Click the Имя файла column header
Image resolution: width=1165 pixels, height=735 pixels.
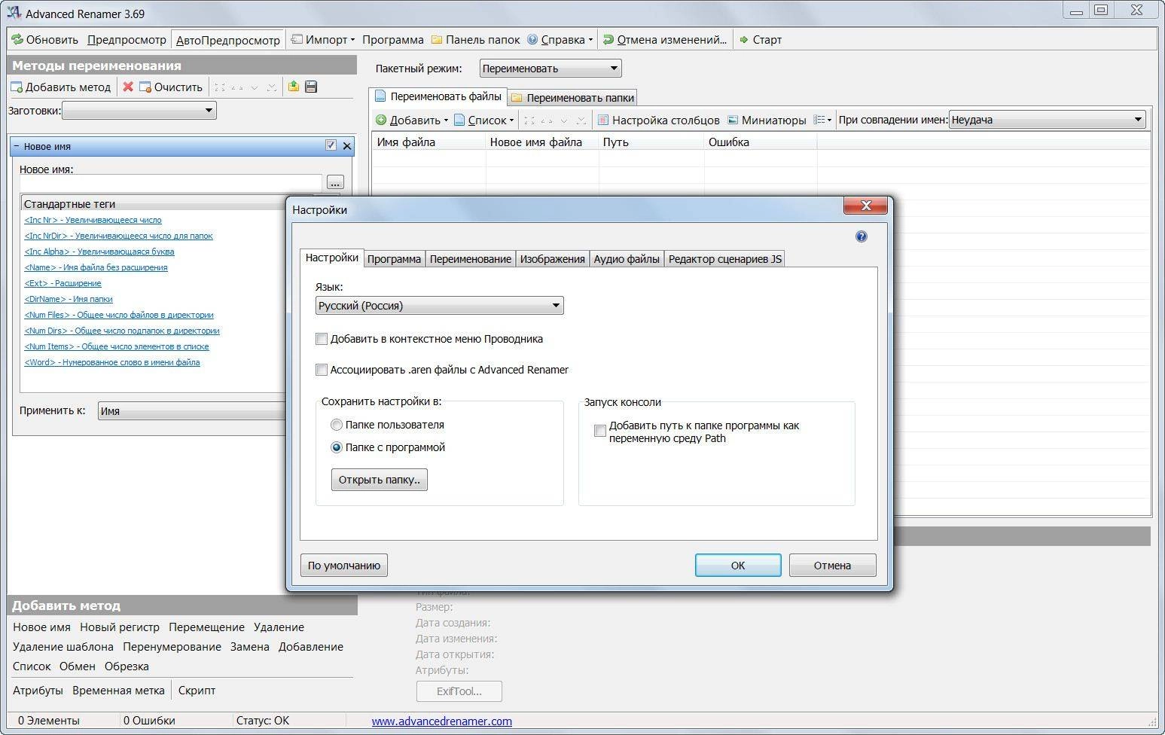point(429,142)
